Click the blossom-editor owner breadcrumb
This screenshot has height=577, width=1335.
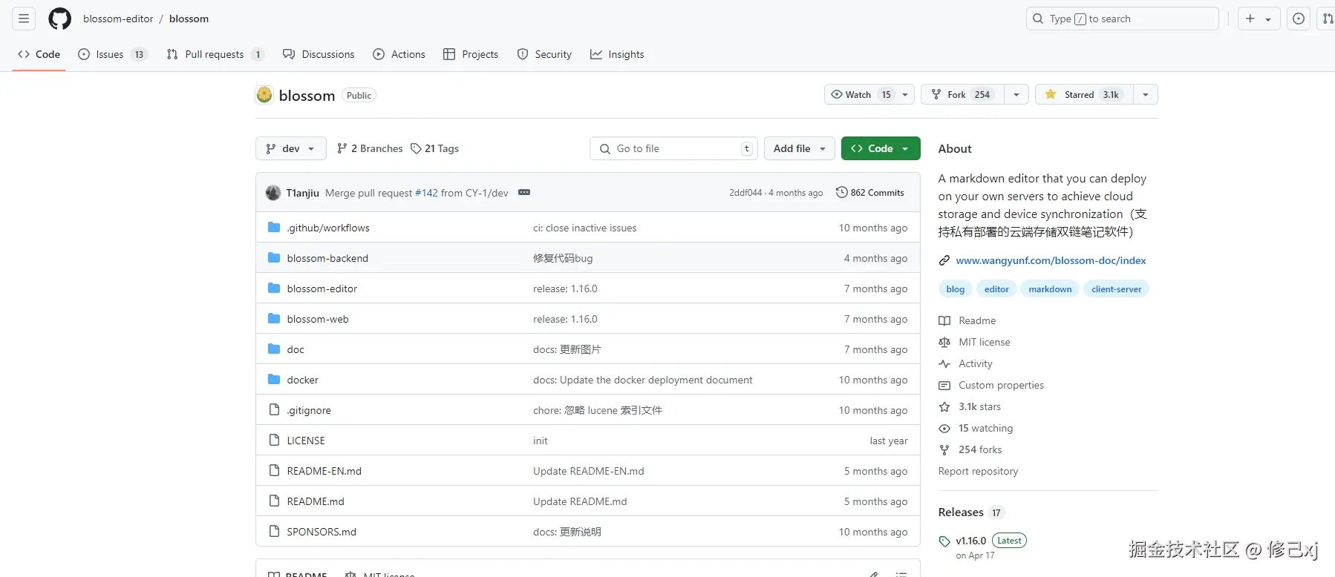click(118, 19)
